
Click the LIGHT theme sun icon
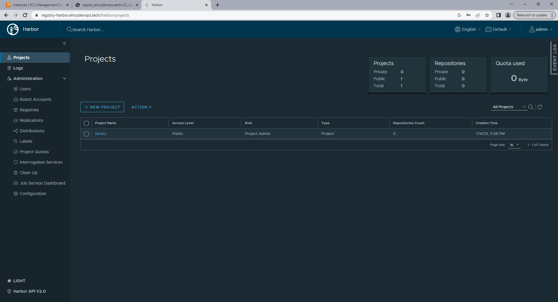(x=9, y=281)
